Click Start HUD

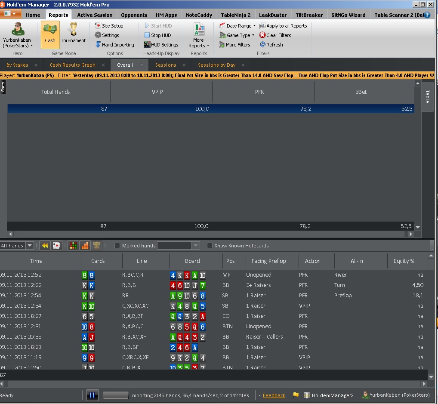tap(158, 26)
